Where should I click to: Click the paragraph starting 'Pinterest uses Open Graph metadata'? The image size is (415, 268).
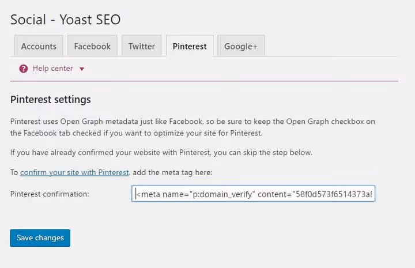193,127
